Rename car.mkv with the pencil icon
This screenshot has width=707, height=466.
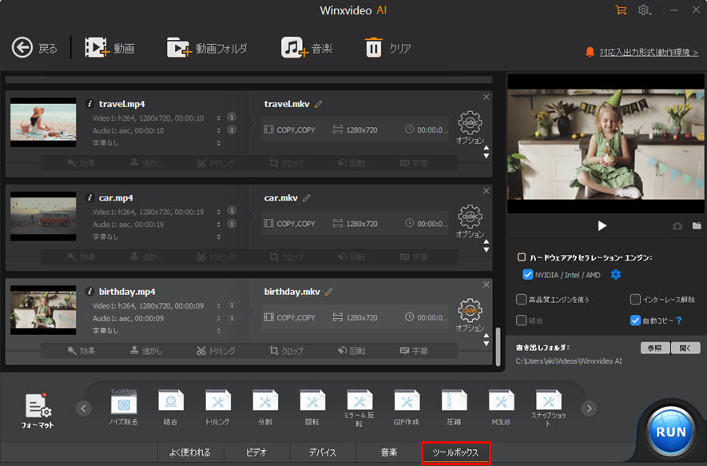[307, 198]
